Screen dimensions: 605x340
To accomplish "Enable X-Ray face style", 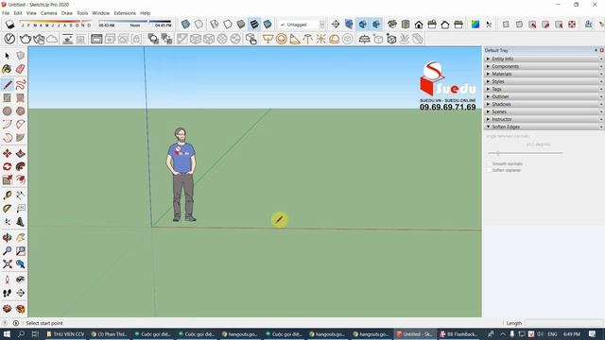I will coord(185,25).
